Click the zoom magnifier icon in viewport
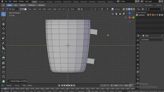Viewport: 164px width, 92px height. click(x=124, y=14)
